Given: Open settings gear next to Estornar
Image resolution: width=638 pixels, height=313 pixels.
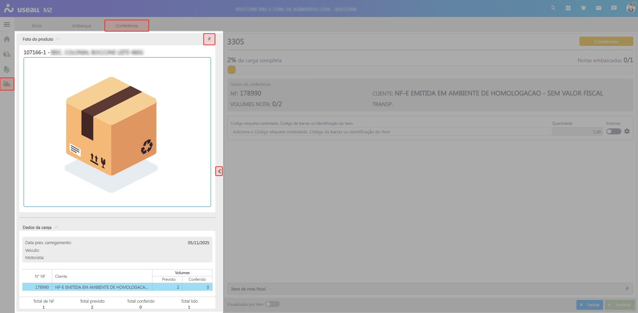Looking at the screenshot, I should (627, 131).
